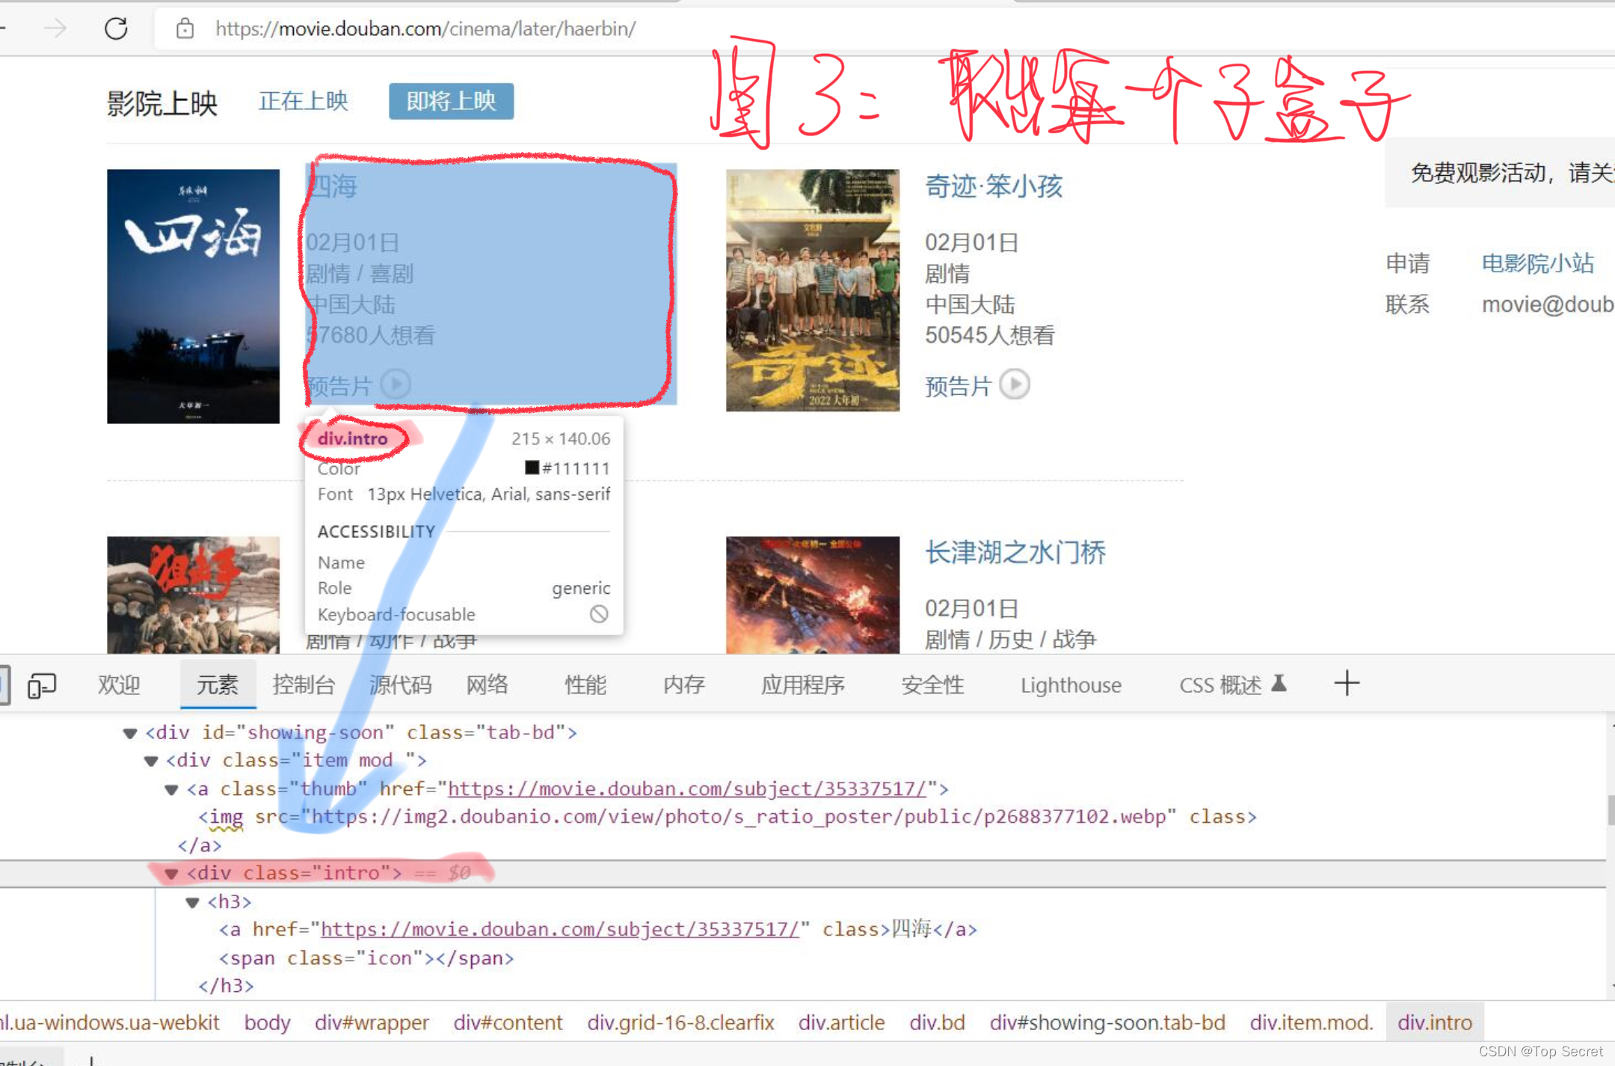Collapse the div class intro node
This screenshot has height=1066, width=1615.
point(172,874)
